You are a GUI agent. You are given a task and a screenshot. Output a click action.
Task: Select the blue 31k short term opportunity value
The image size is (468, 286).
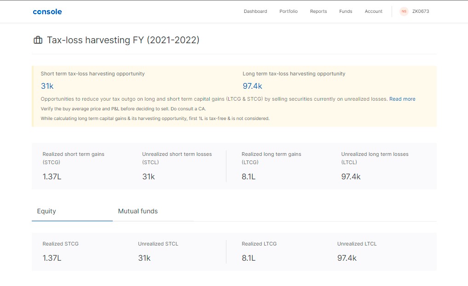point(47,86)
